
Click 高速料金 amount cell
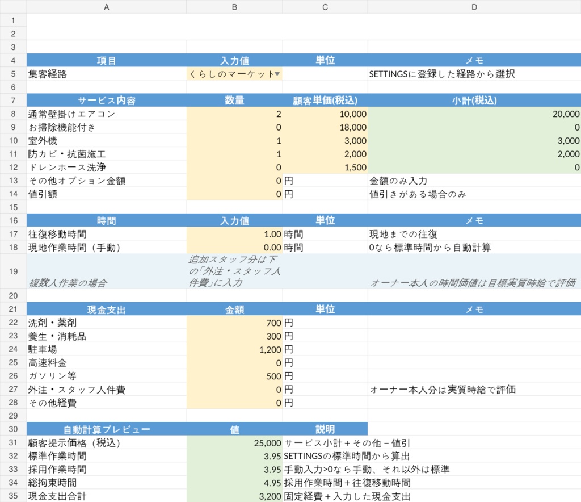click(234, 363)
